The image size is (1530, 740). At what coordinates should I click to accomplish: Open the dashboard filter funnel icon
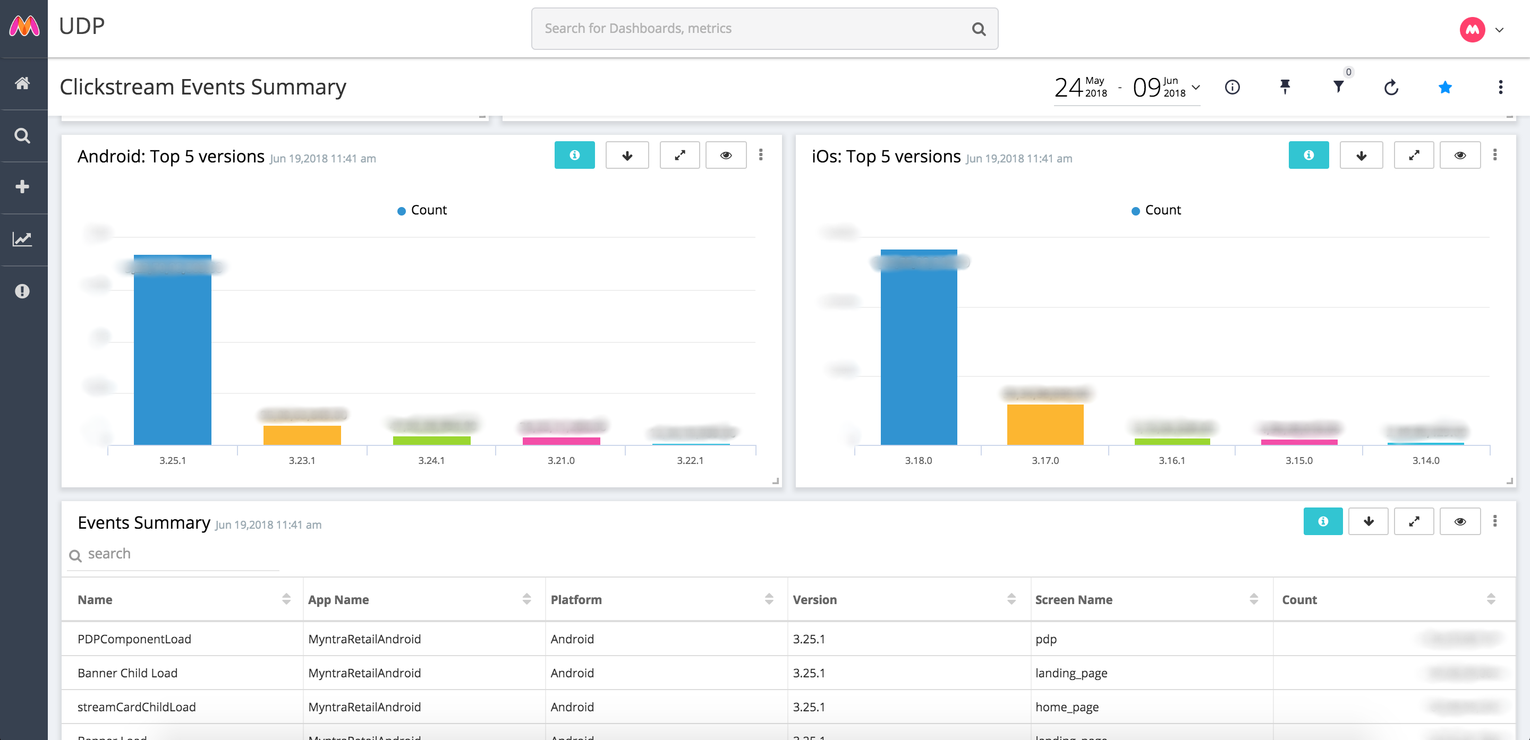pos(1338,87)
